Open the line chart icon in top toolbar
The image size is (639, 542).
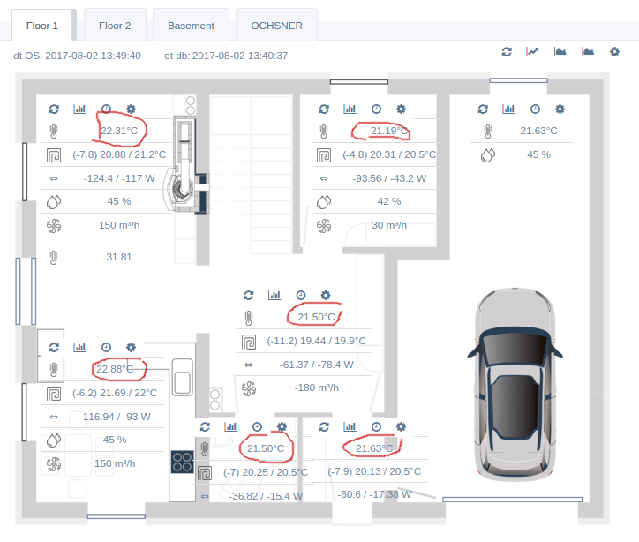click(532, 52)
